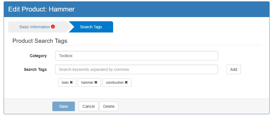Click the construction tag text

click(x=115, y=83)
